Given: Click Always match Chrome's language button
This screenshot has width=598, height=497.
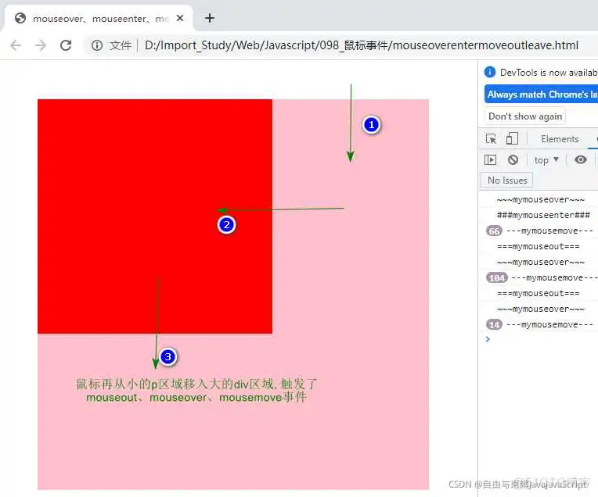Looking at the screenshot, I should 541,94.
